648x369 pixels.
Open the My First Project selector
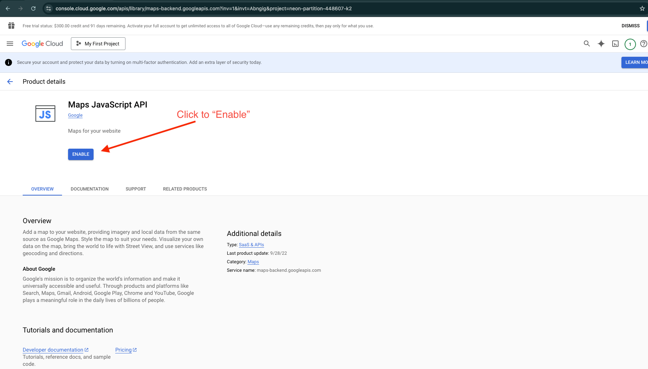click(x=98, y=44)
